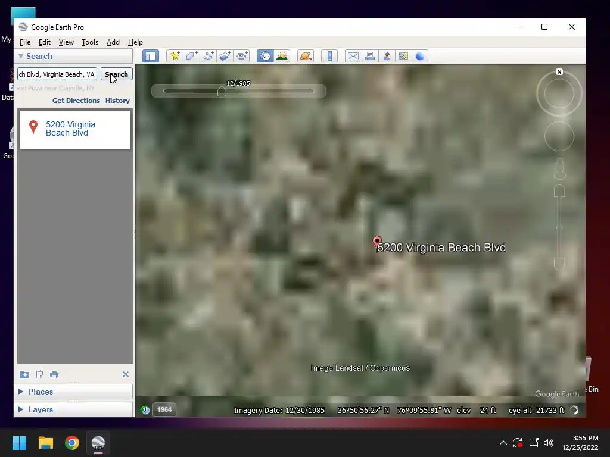Open Windows Start menu

click(x=19, y=443)
